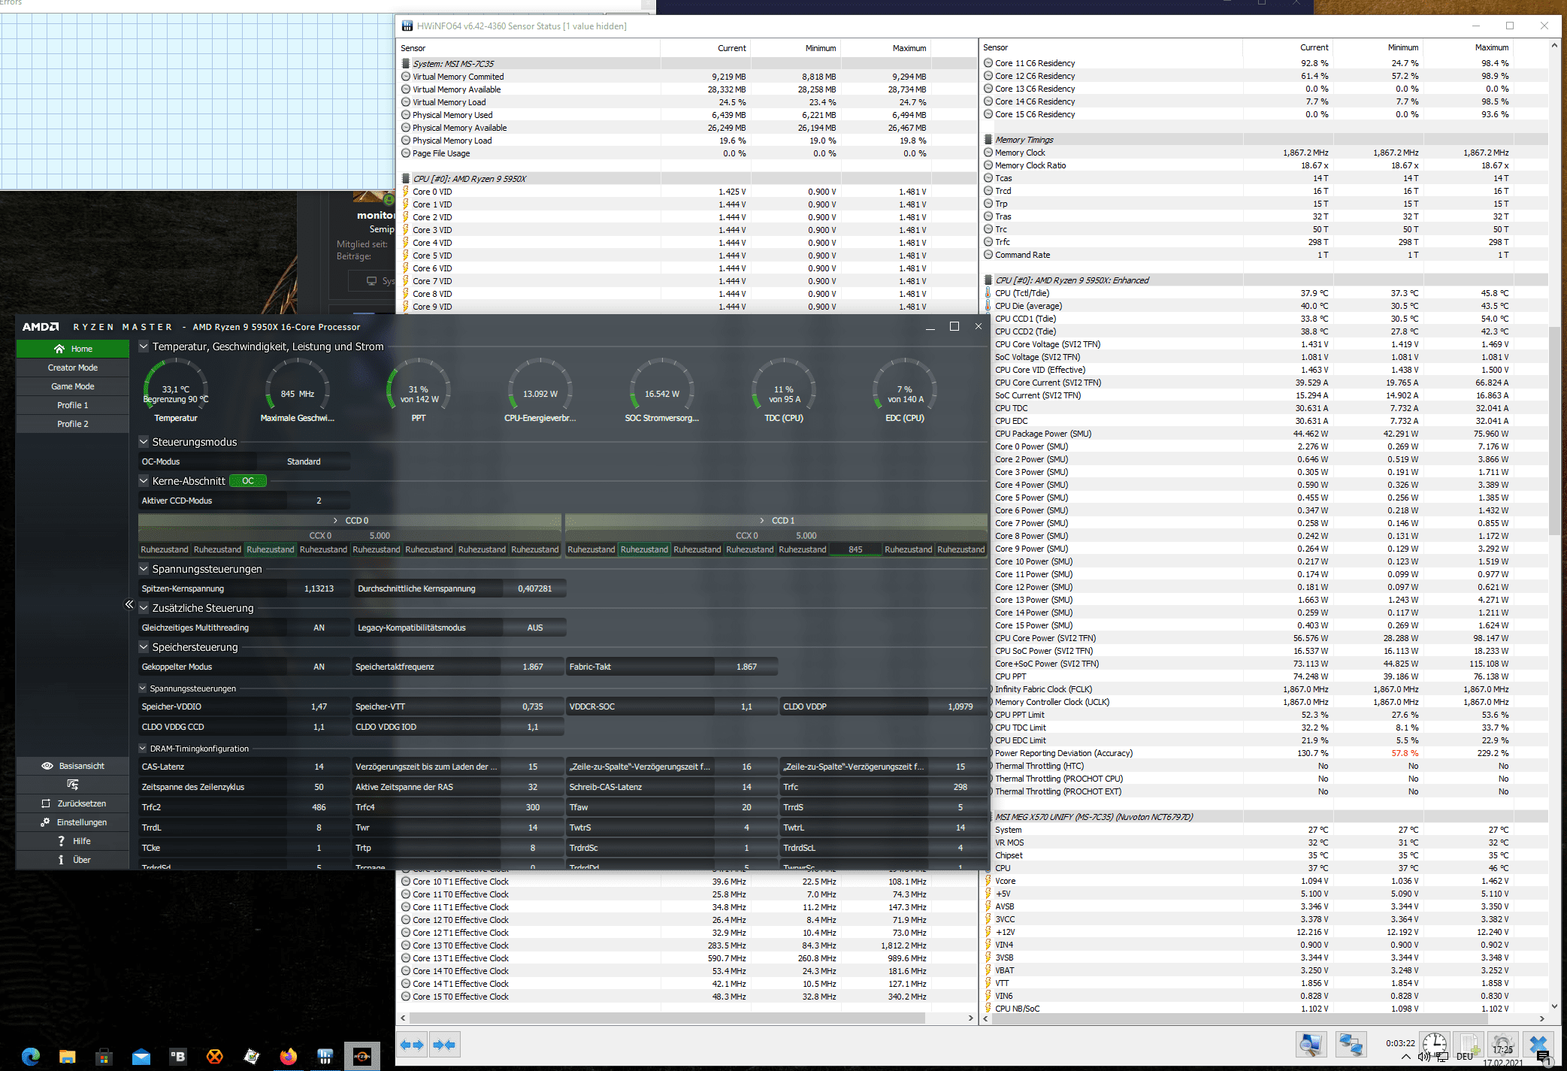This screenshot has height=1071, width=1567.
Task: Click the import/export profile icon in Ryzen Master
Action: click(73, 785)
